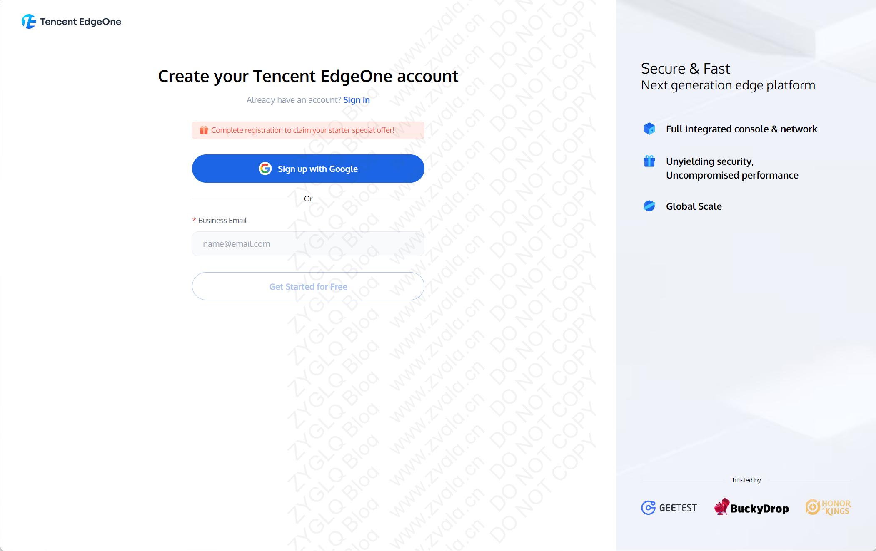Click Unyielding security feature text
Image resolution: width=876 pixels, height=551 pixels.
point(732,168)
